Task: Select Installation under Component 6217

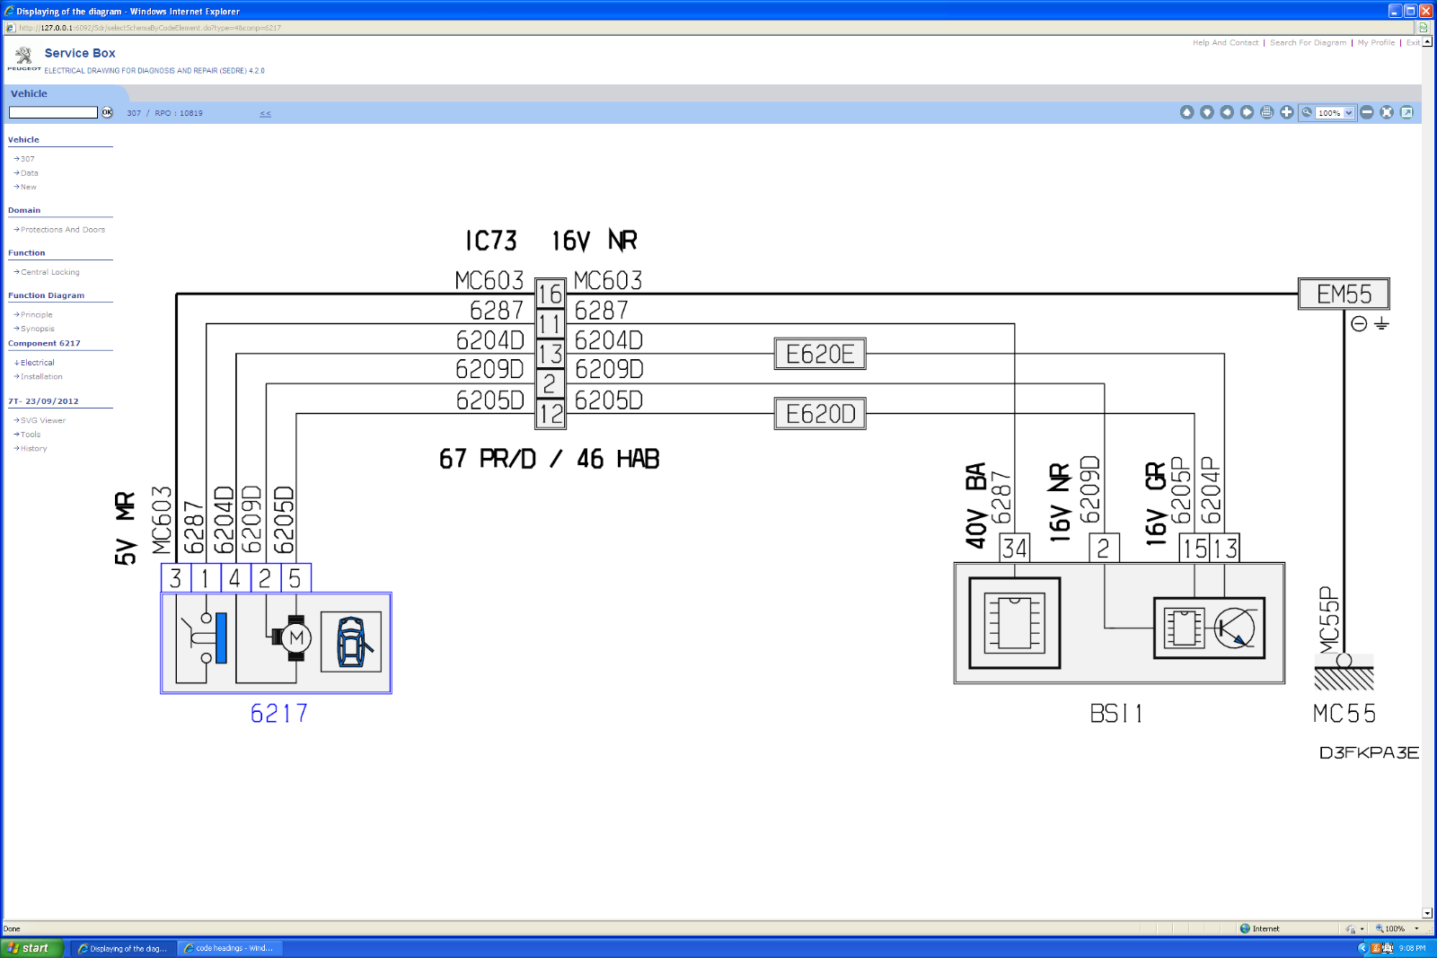Action: coord(41,376)
